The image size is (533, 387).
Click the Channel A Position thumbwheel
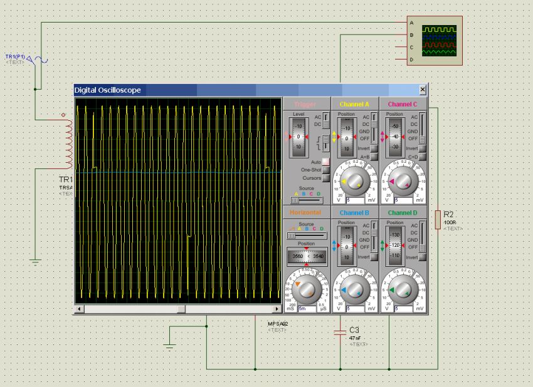(346, 137)
